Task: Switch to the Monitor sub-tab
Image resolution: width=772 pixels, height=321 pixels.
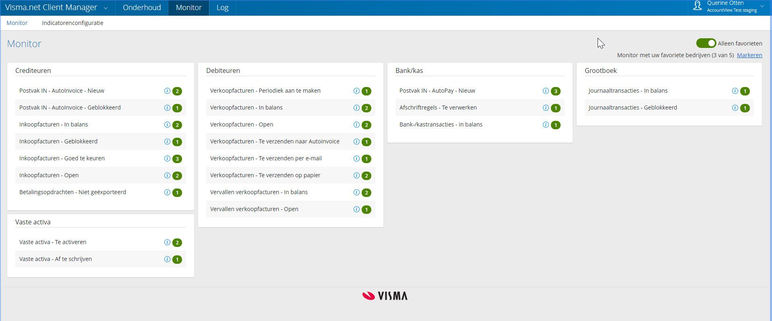Action: 17,23
